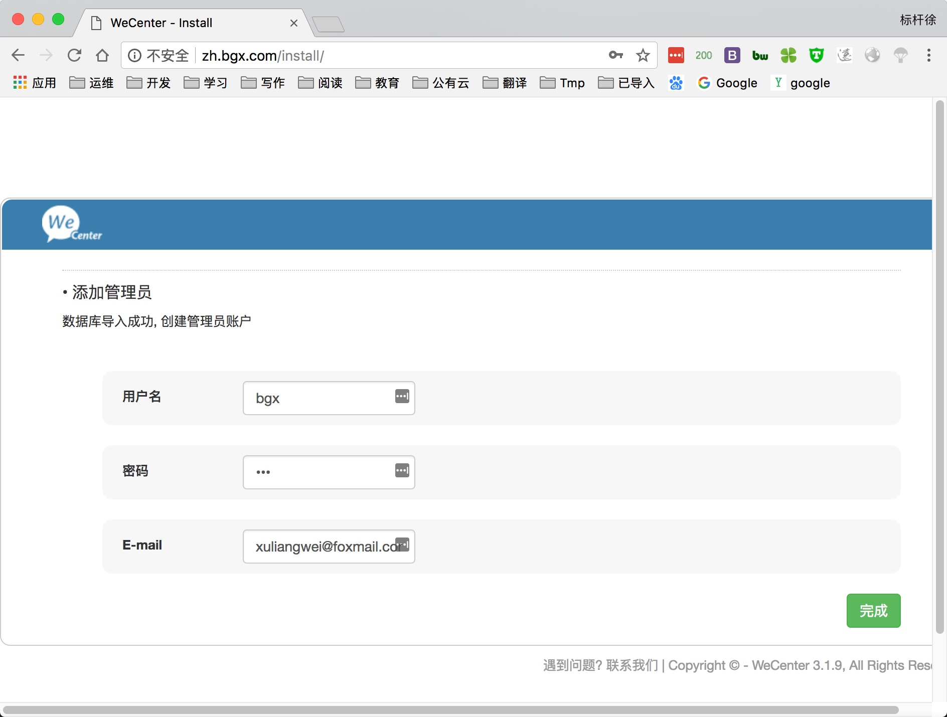Go back to the previous page

tap(18, 55)
